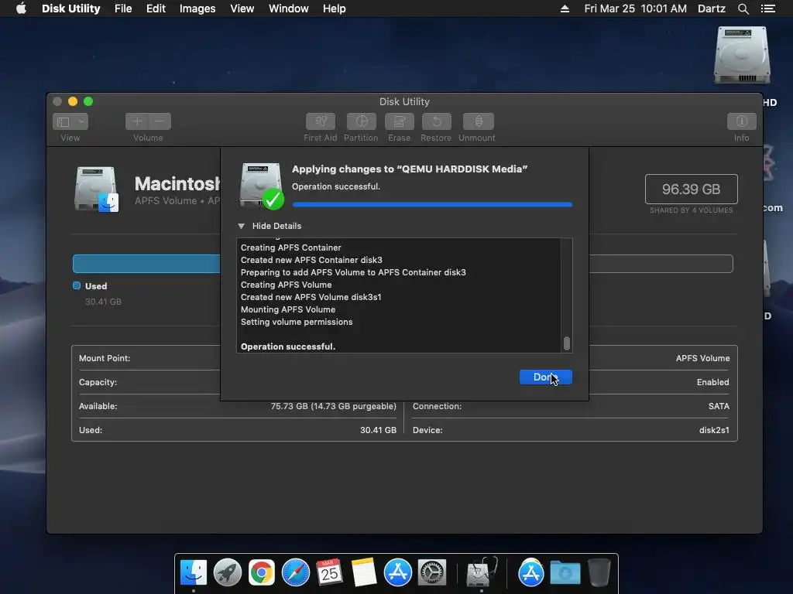The width and height of the screenshot is (793, 594).
Task: Open Notification Center list icon
Action: (768, 9)
